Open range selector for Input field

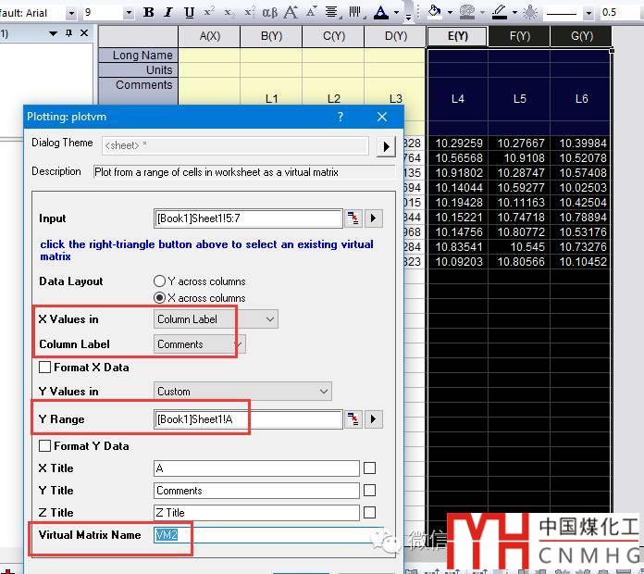click(x=353, y=218)
